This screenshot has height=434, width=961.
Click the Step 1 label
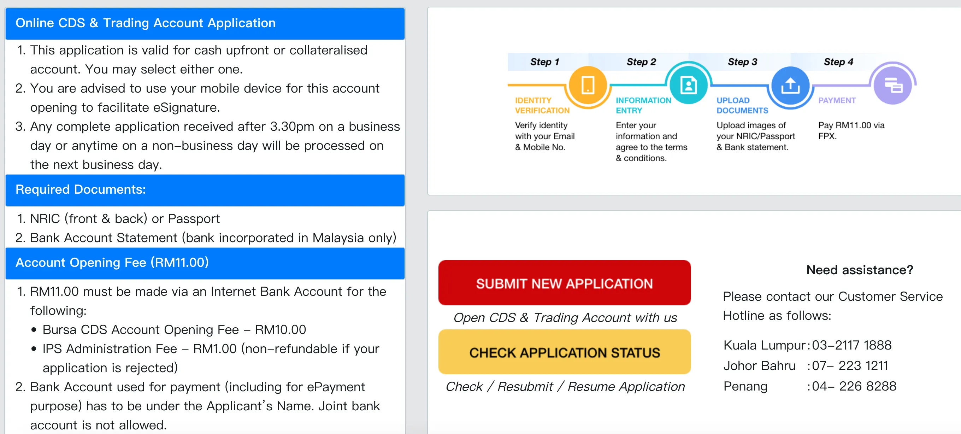[x=545, y=62]
